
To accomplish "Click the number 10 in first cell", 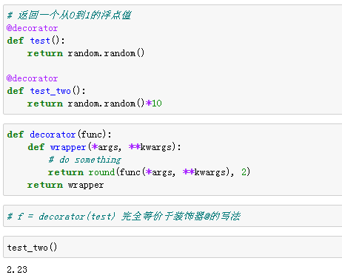I will (x=157, y=103).
